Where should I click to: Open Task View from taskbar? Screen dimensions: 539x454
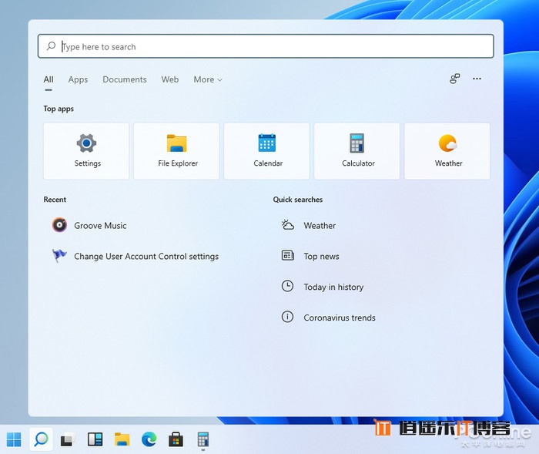68,439
